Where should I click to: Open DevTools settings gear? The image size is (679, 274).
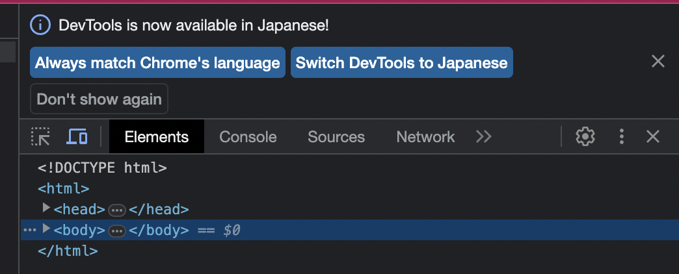[x=585, y=136]
